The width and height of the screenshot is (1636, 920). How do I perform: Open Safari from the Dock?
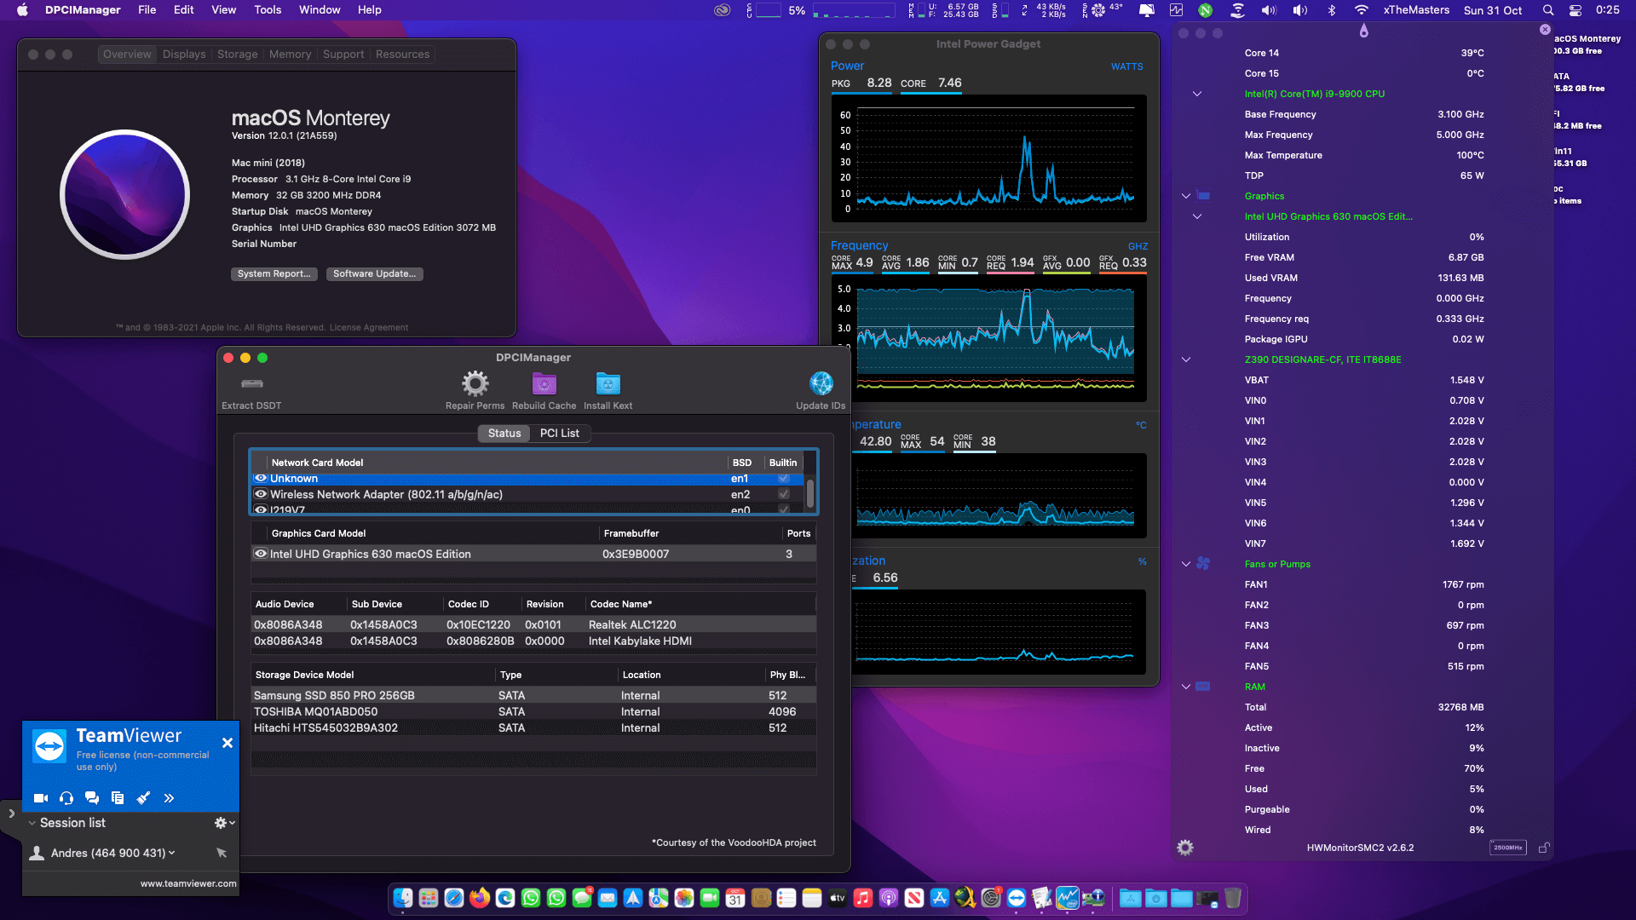tap(454, 898)
